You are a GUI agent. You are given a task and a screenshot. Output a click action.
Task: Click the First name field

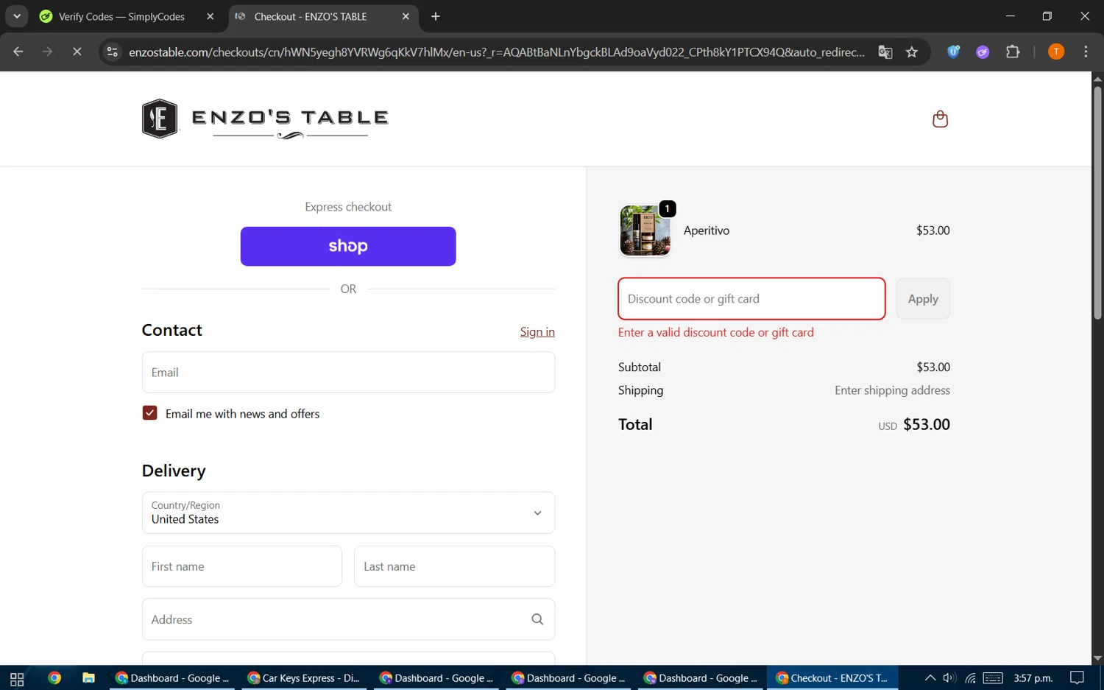242,566
